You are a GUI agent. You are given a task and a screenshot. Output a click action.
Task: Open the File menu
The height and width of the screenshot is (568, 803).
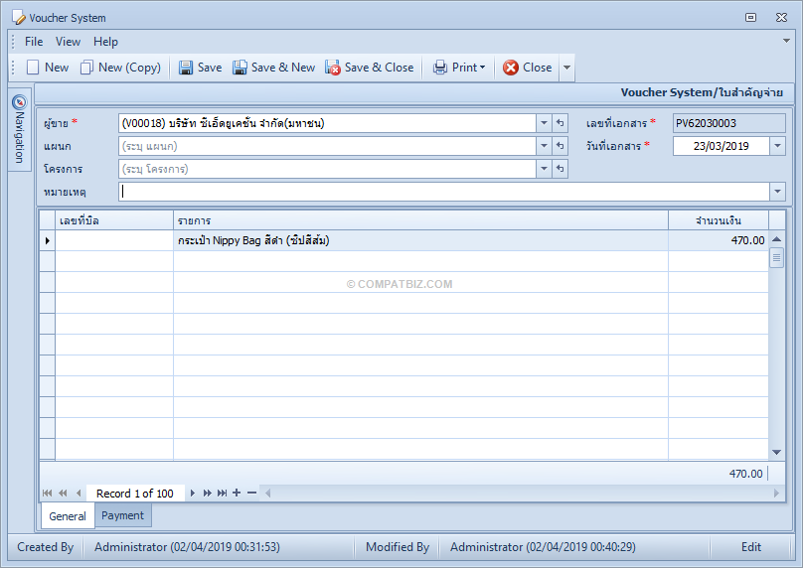point(34,42)
